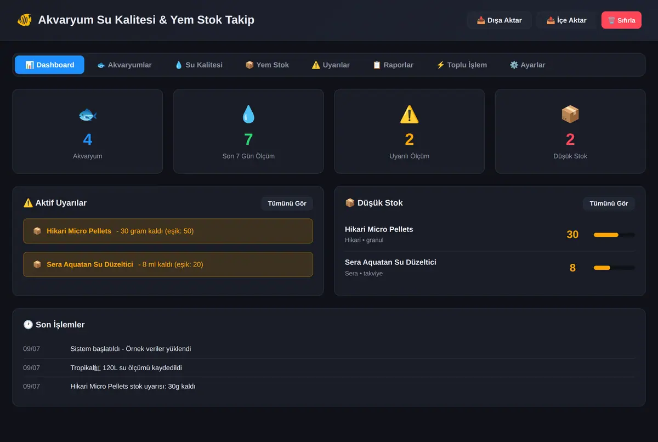Click the warning icon next to Aktif Uyarılar heading

pyautogui.click(x=28, y=203)
